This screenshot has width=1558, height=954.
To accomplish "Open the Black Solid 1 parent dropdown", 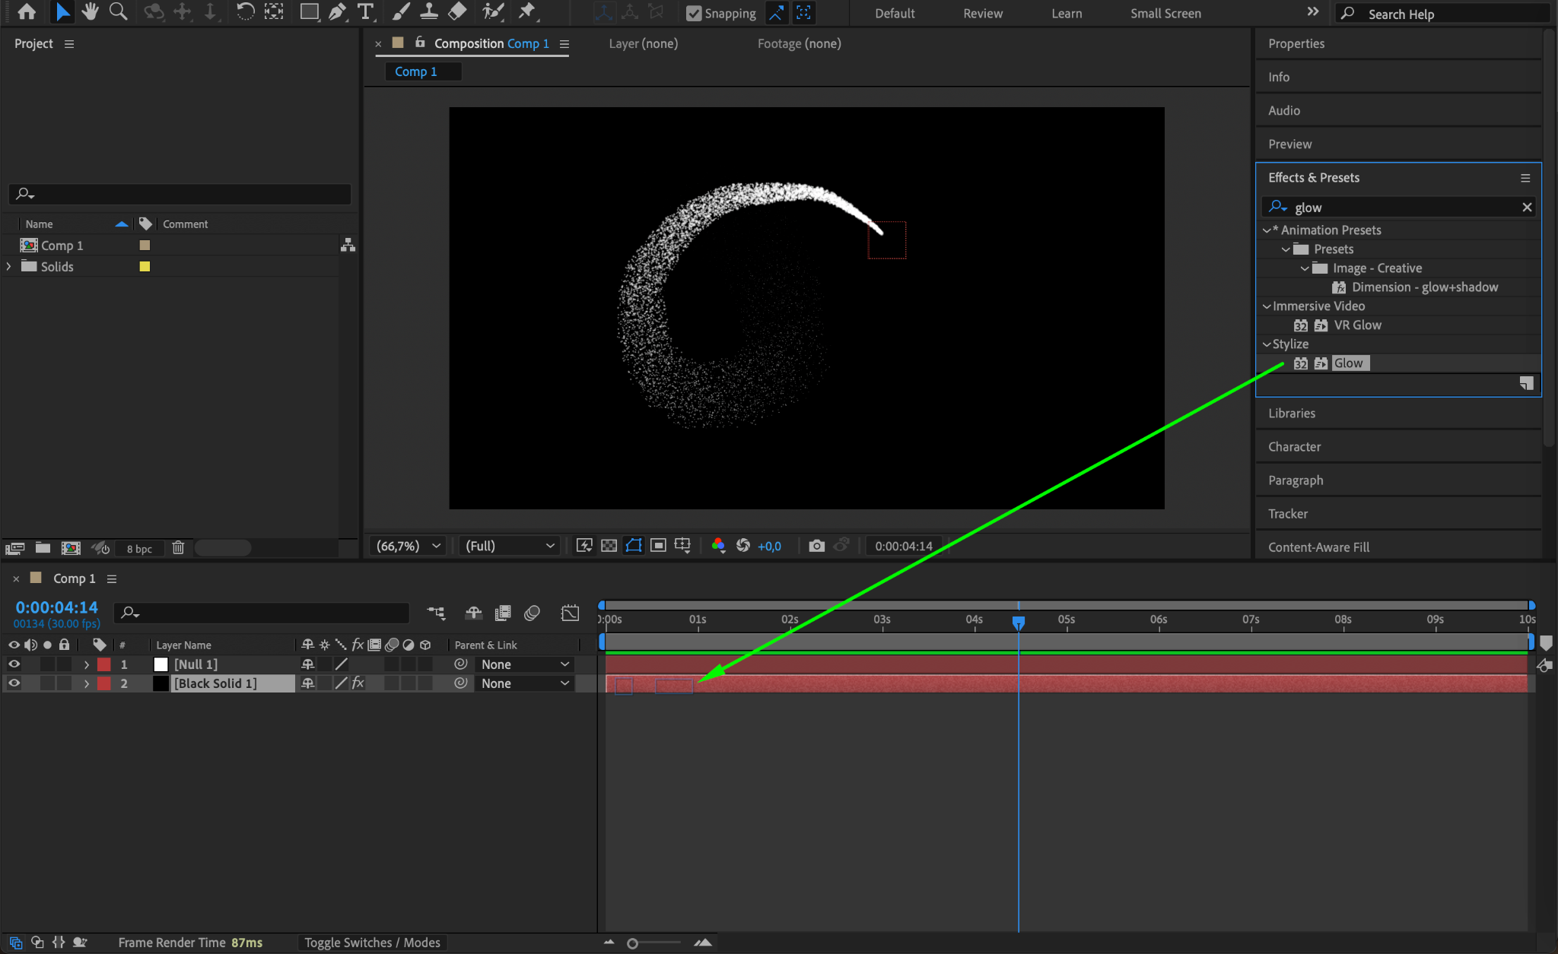I will click(525, 683).
